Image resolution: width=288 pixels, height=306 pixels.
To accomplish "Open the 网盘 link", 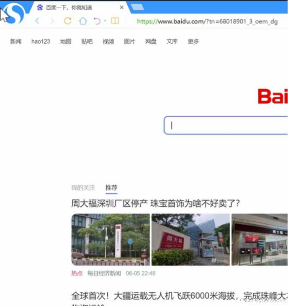I will [151, 41].
